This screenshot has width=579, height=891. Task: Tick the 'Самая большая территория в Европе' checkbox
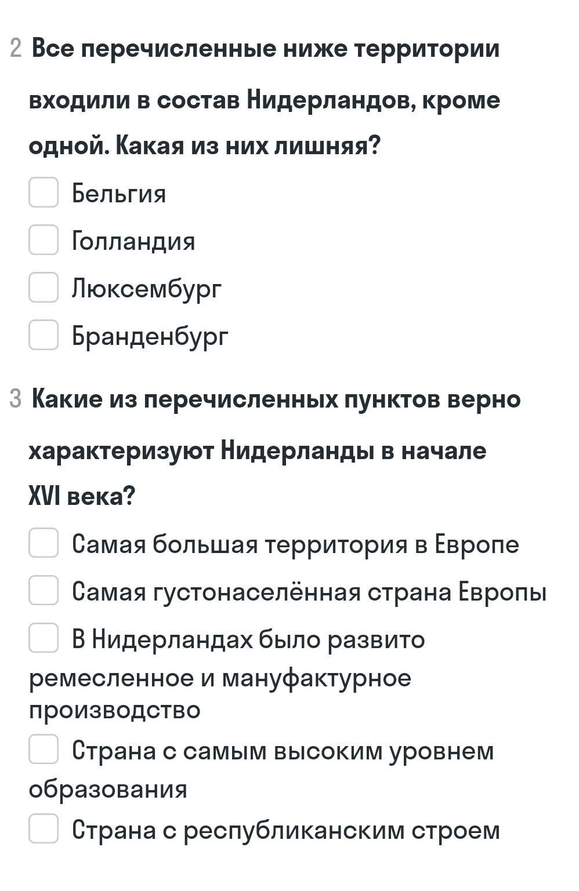tap(44, 543)
